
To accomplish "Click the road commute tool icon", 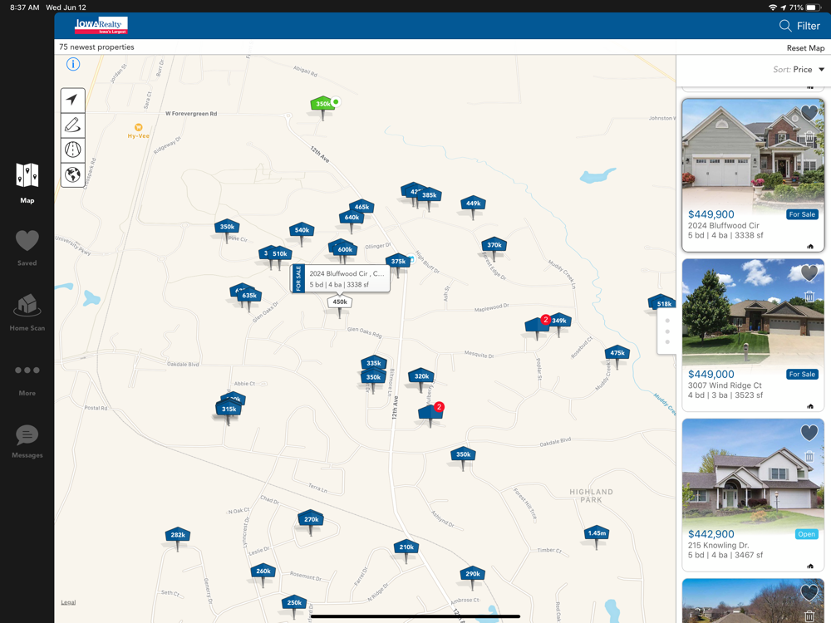I will point(72,150).
